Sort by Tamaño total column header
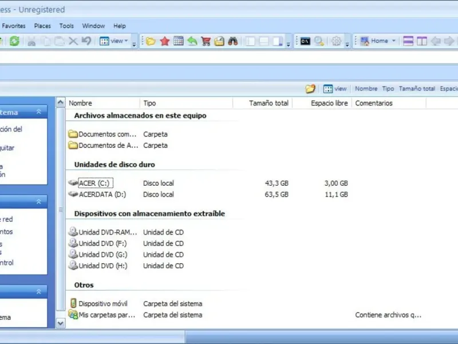The height and width of the screenshot is (344, 458). [x=263, y=103]
